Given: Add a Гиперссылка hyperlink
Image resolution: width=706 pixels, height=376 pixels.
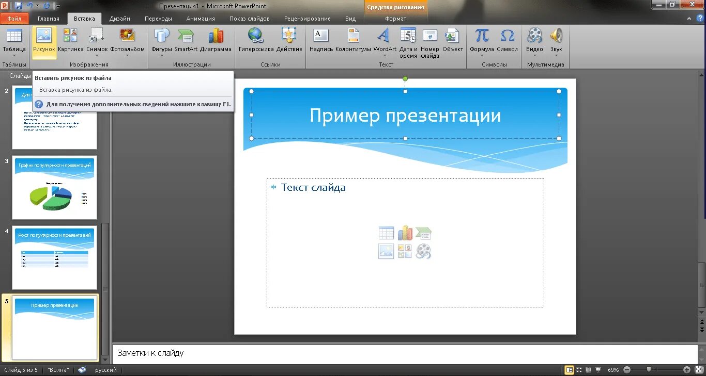Looking at the screenshot, I should (256, 40).
